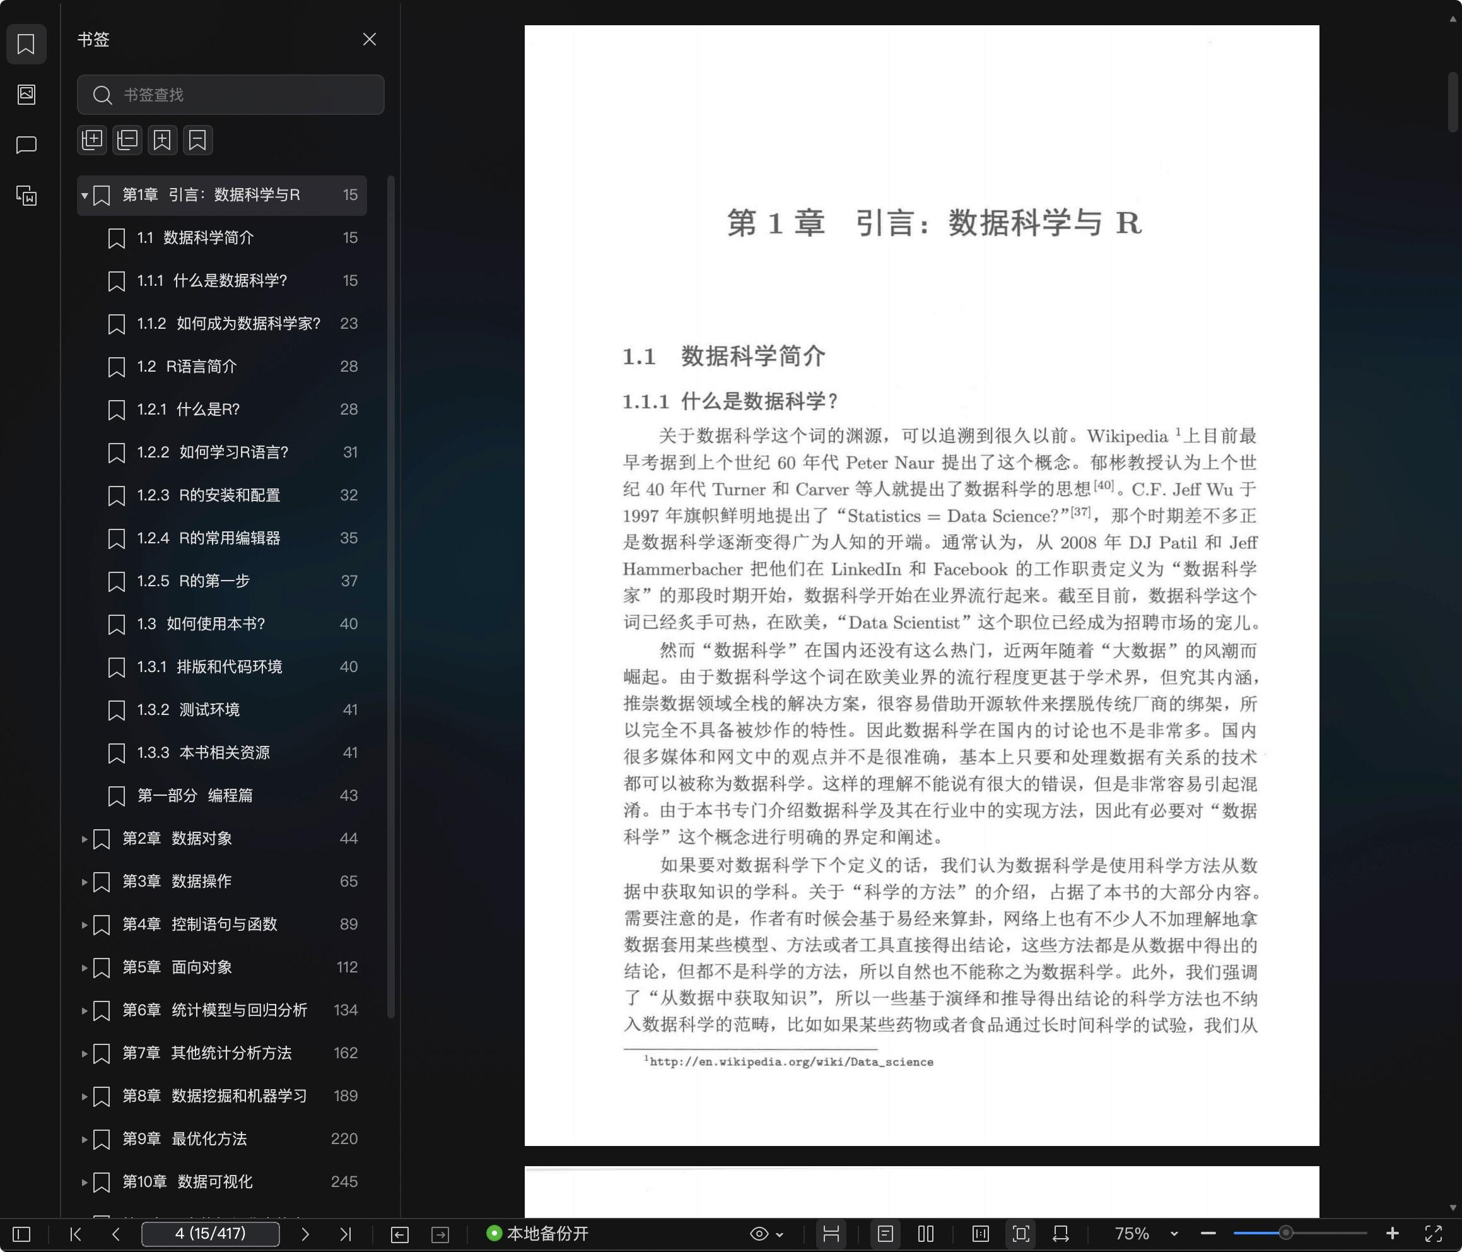Close the 书签 bookmarks panel
The height and width of the screenshot is (1252, 1462).
(x=369, y=40)
